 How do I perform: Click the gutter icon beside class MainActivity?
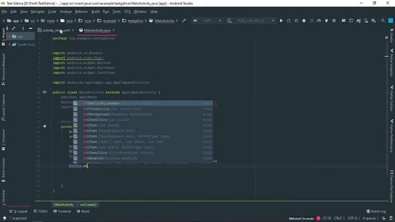44,92
